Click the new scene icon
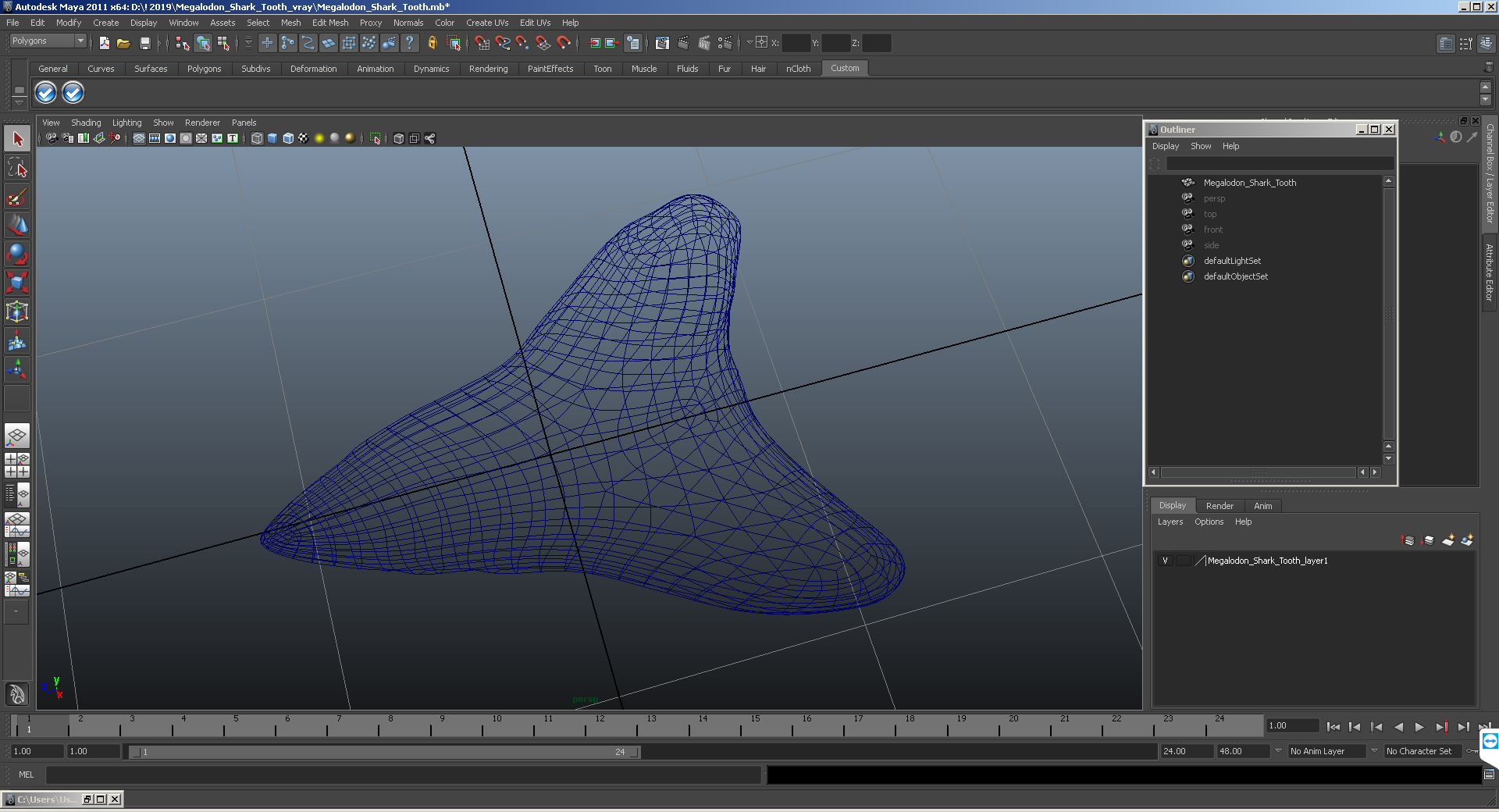This screenshot has width=1499, height=812. [x=105, y=43]
